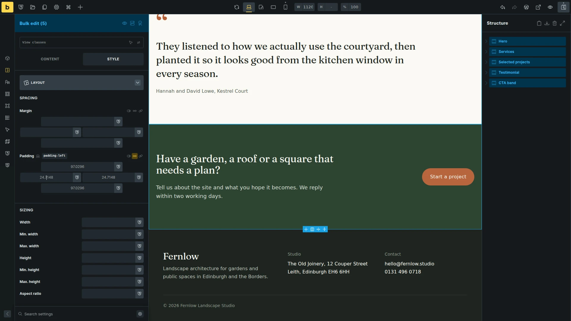
Task: Click the selector arrow icon in View classes field
Action: click(x=131, y=43)
